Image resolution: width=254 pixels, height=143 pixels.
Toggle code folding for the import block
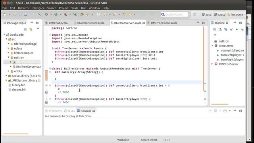[50, 35]
